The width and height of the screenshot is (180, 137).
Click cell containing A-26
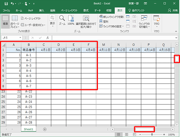point(29,112)
